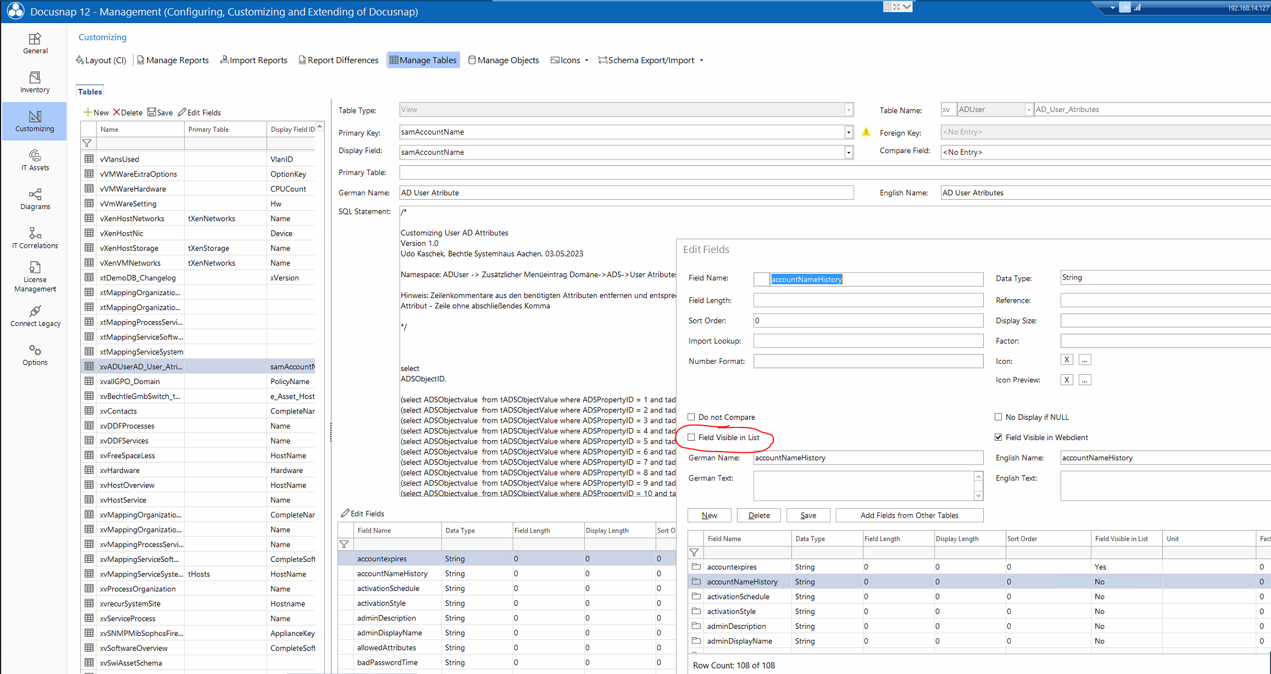The width and height of the screenshot is (1271, 674).
Task: Click the tables list filter funnel icon
Action: pos(87,143)
